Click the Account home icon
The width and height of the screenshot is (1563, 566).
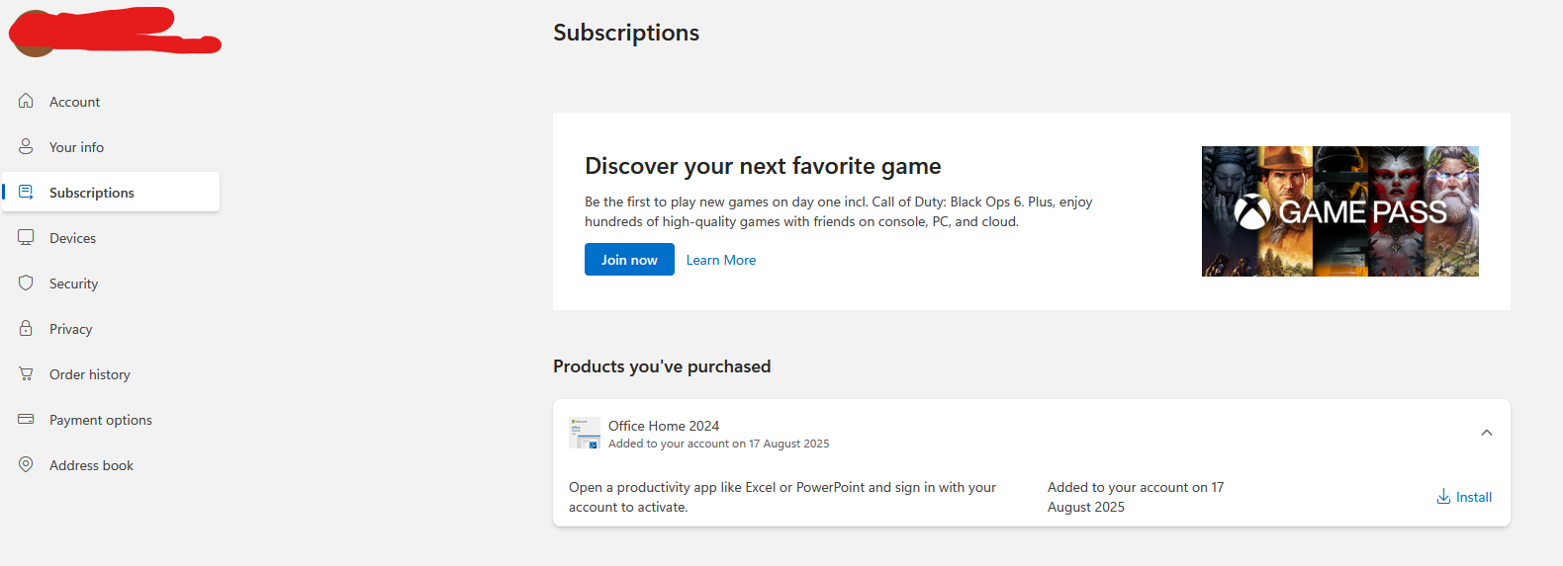[26, 101]
